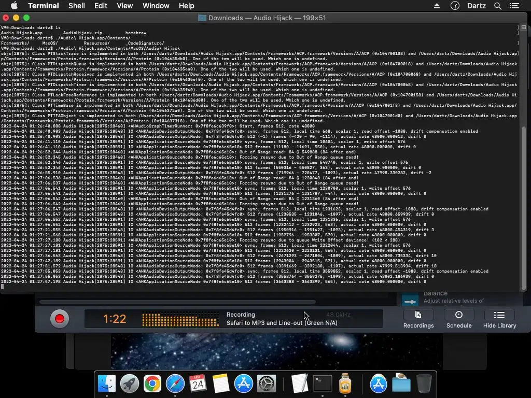Click the 1:22 recording timer
The image size is (531, 398).
115,319
